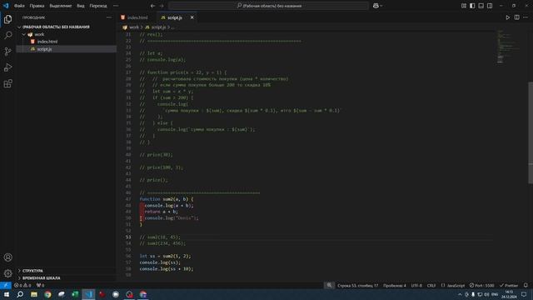Screen dimensions: 533x300
Task: Toggle the bottom panel visibility
Action: tap(481, 6)
